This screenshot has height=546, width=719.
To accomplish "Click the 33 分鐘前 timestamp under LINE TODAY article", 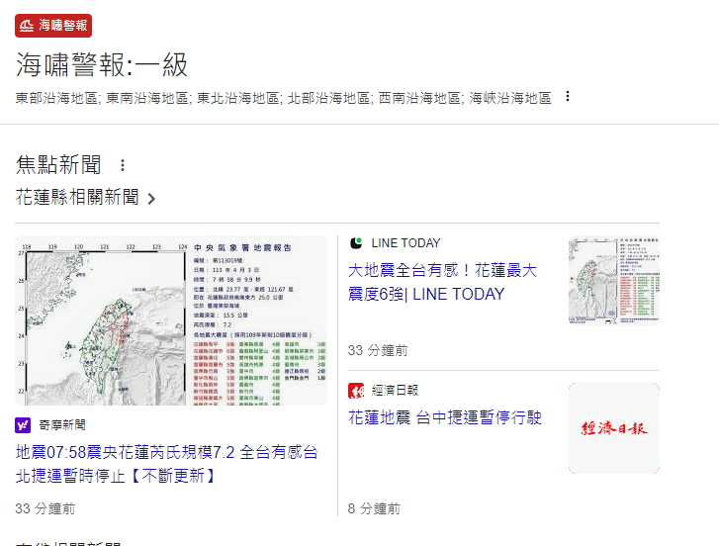I will point(378,351).
